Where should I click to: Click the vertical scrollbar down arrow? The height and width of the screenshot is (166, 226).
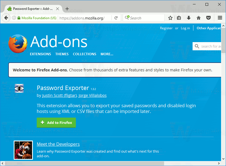224,159
